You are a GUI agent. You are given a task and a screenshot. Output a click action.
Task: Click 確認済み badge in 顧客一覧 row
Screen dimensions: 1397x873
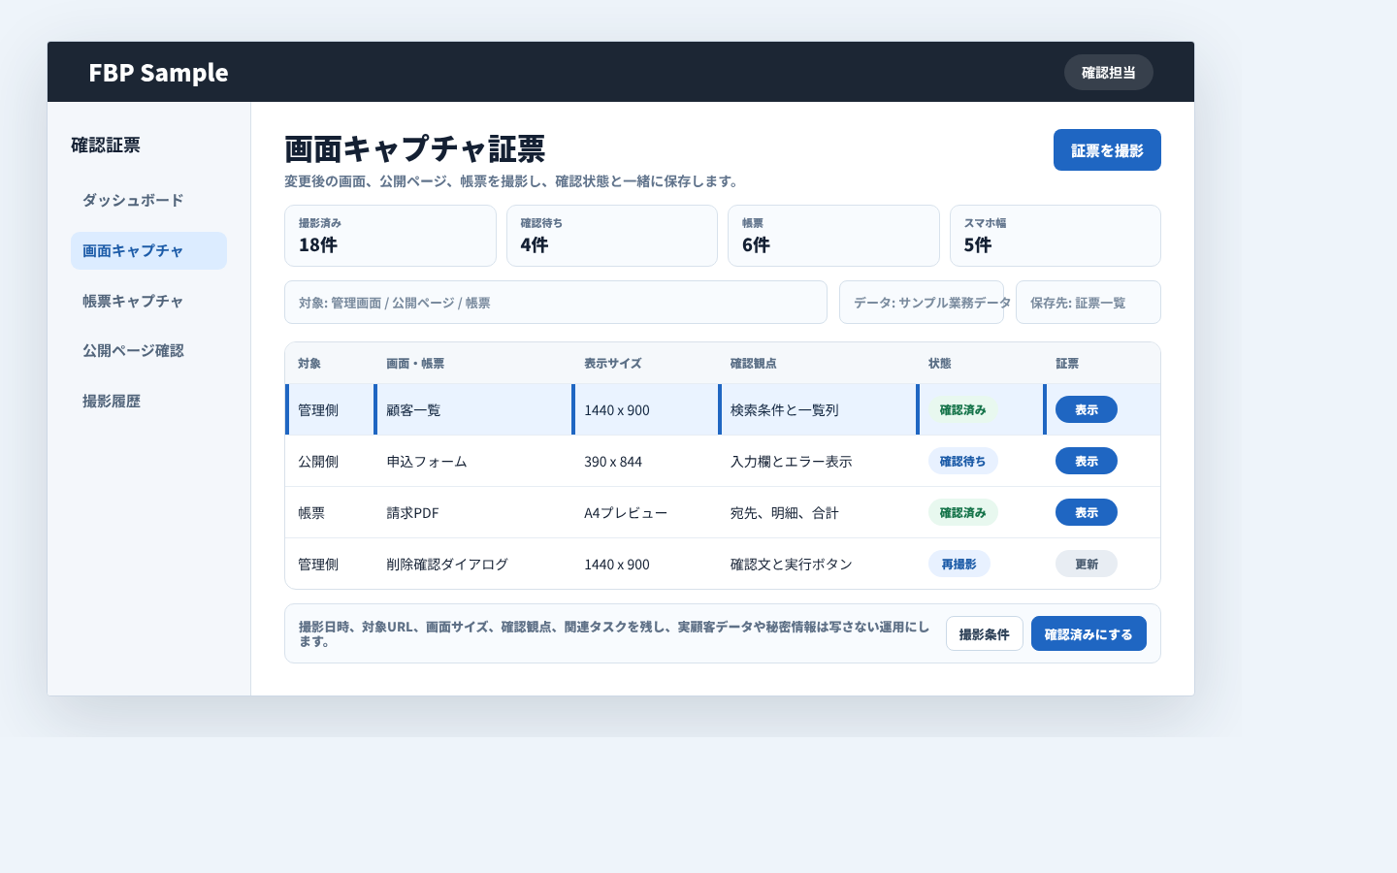point(962,410)
